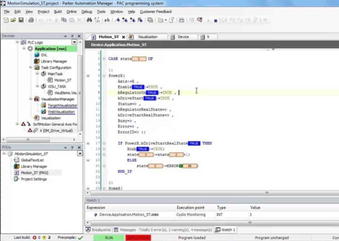Screen dimensions: 339x241
Task: Open dropdown beside MotionSimulation_ST POU row
Action: click(x=80, y=153)
